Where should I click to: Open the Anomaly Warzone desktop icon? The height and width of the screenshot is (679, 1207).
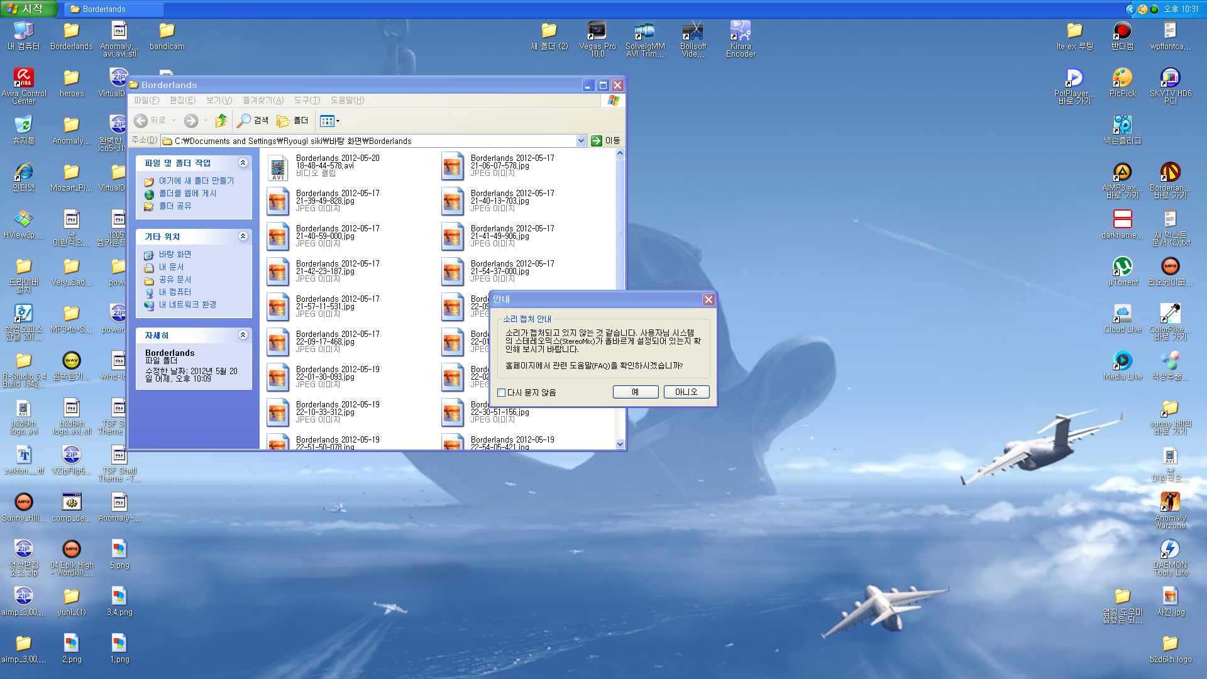click(x=1170, y=511)
